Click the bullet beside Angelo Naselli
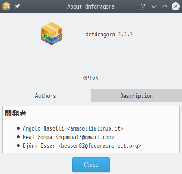The width and height of the screenshot is (182, 174). click(18, 129)
